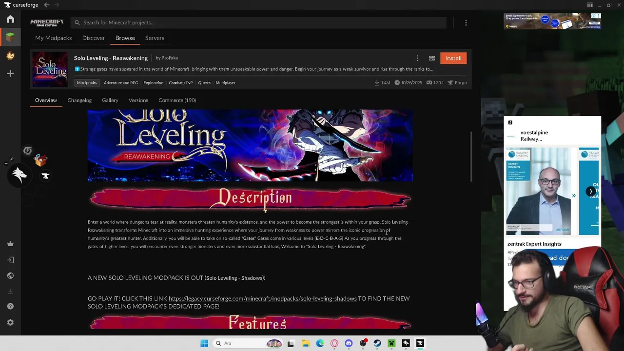Open Minecraft creeper icon on taskbar
Image resolution: width=624 pixels, height=351 pixels.
coord(391,343)
